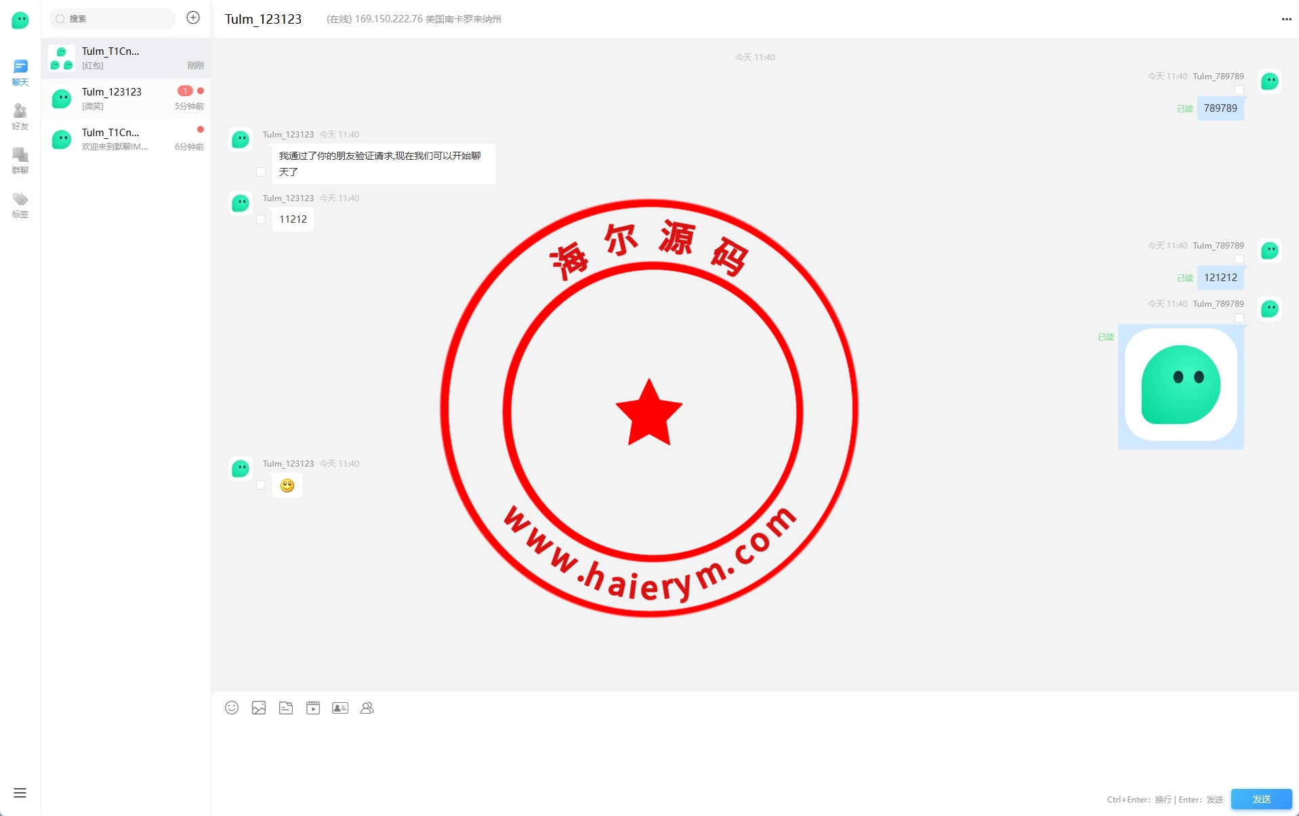Click the contact card icon

[340, 708]
